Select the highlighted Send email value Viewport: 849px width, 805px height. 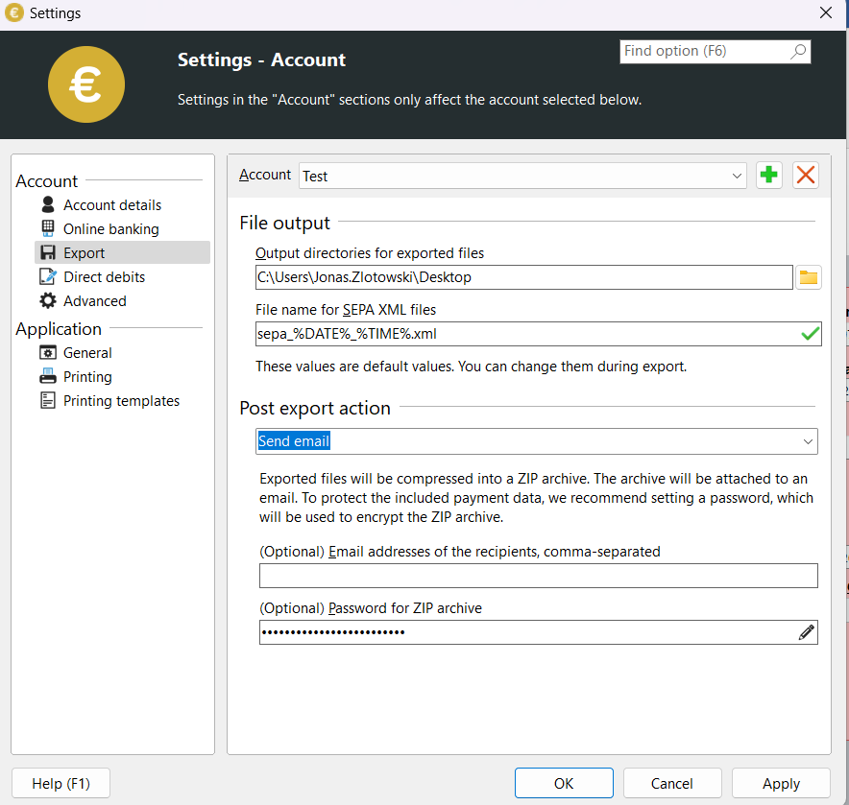(x=294, y=441)
